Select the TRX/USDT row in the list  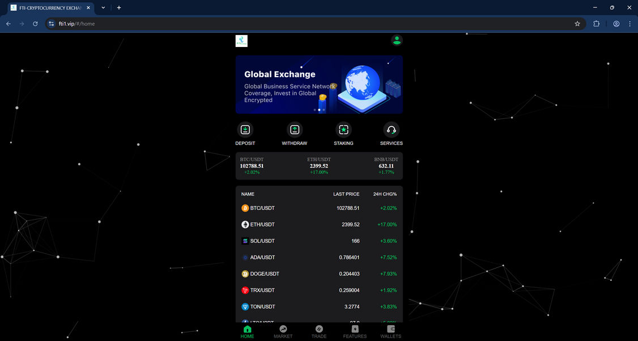[319, 291]
